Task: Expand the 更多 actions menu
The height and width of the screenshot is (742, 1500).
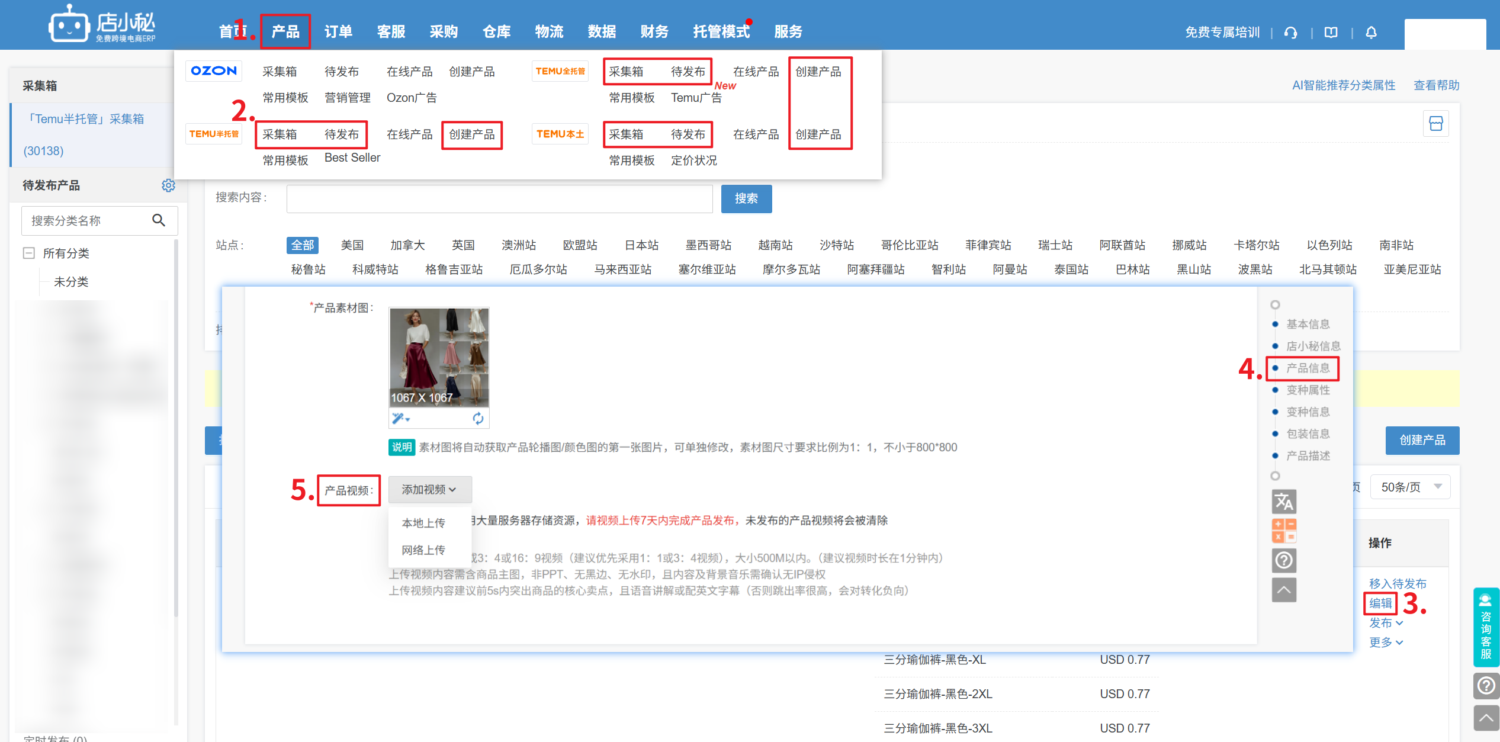Action: tap(1386, 643)
